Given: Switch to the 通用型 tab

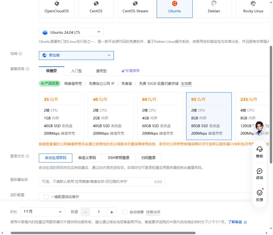Looking at the screenshot, I should click(x=101, y=71).
